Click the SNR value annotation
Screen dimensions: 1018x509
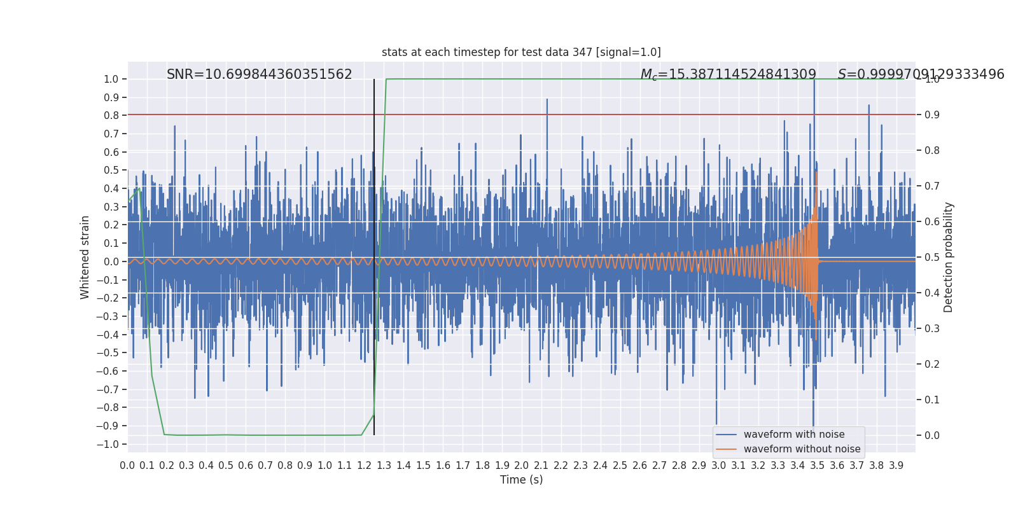point(259,74)
